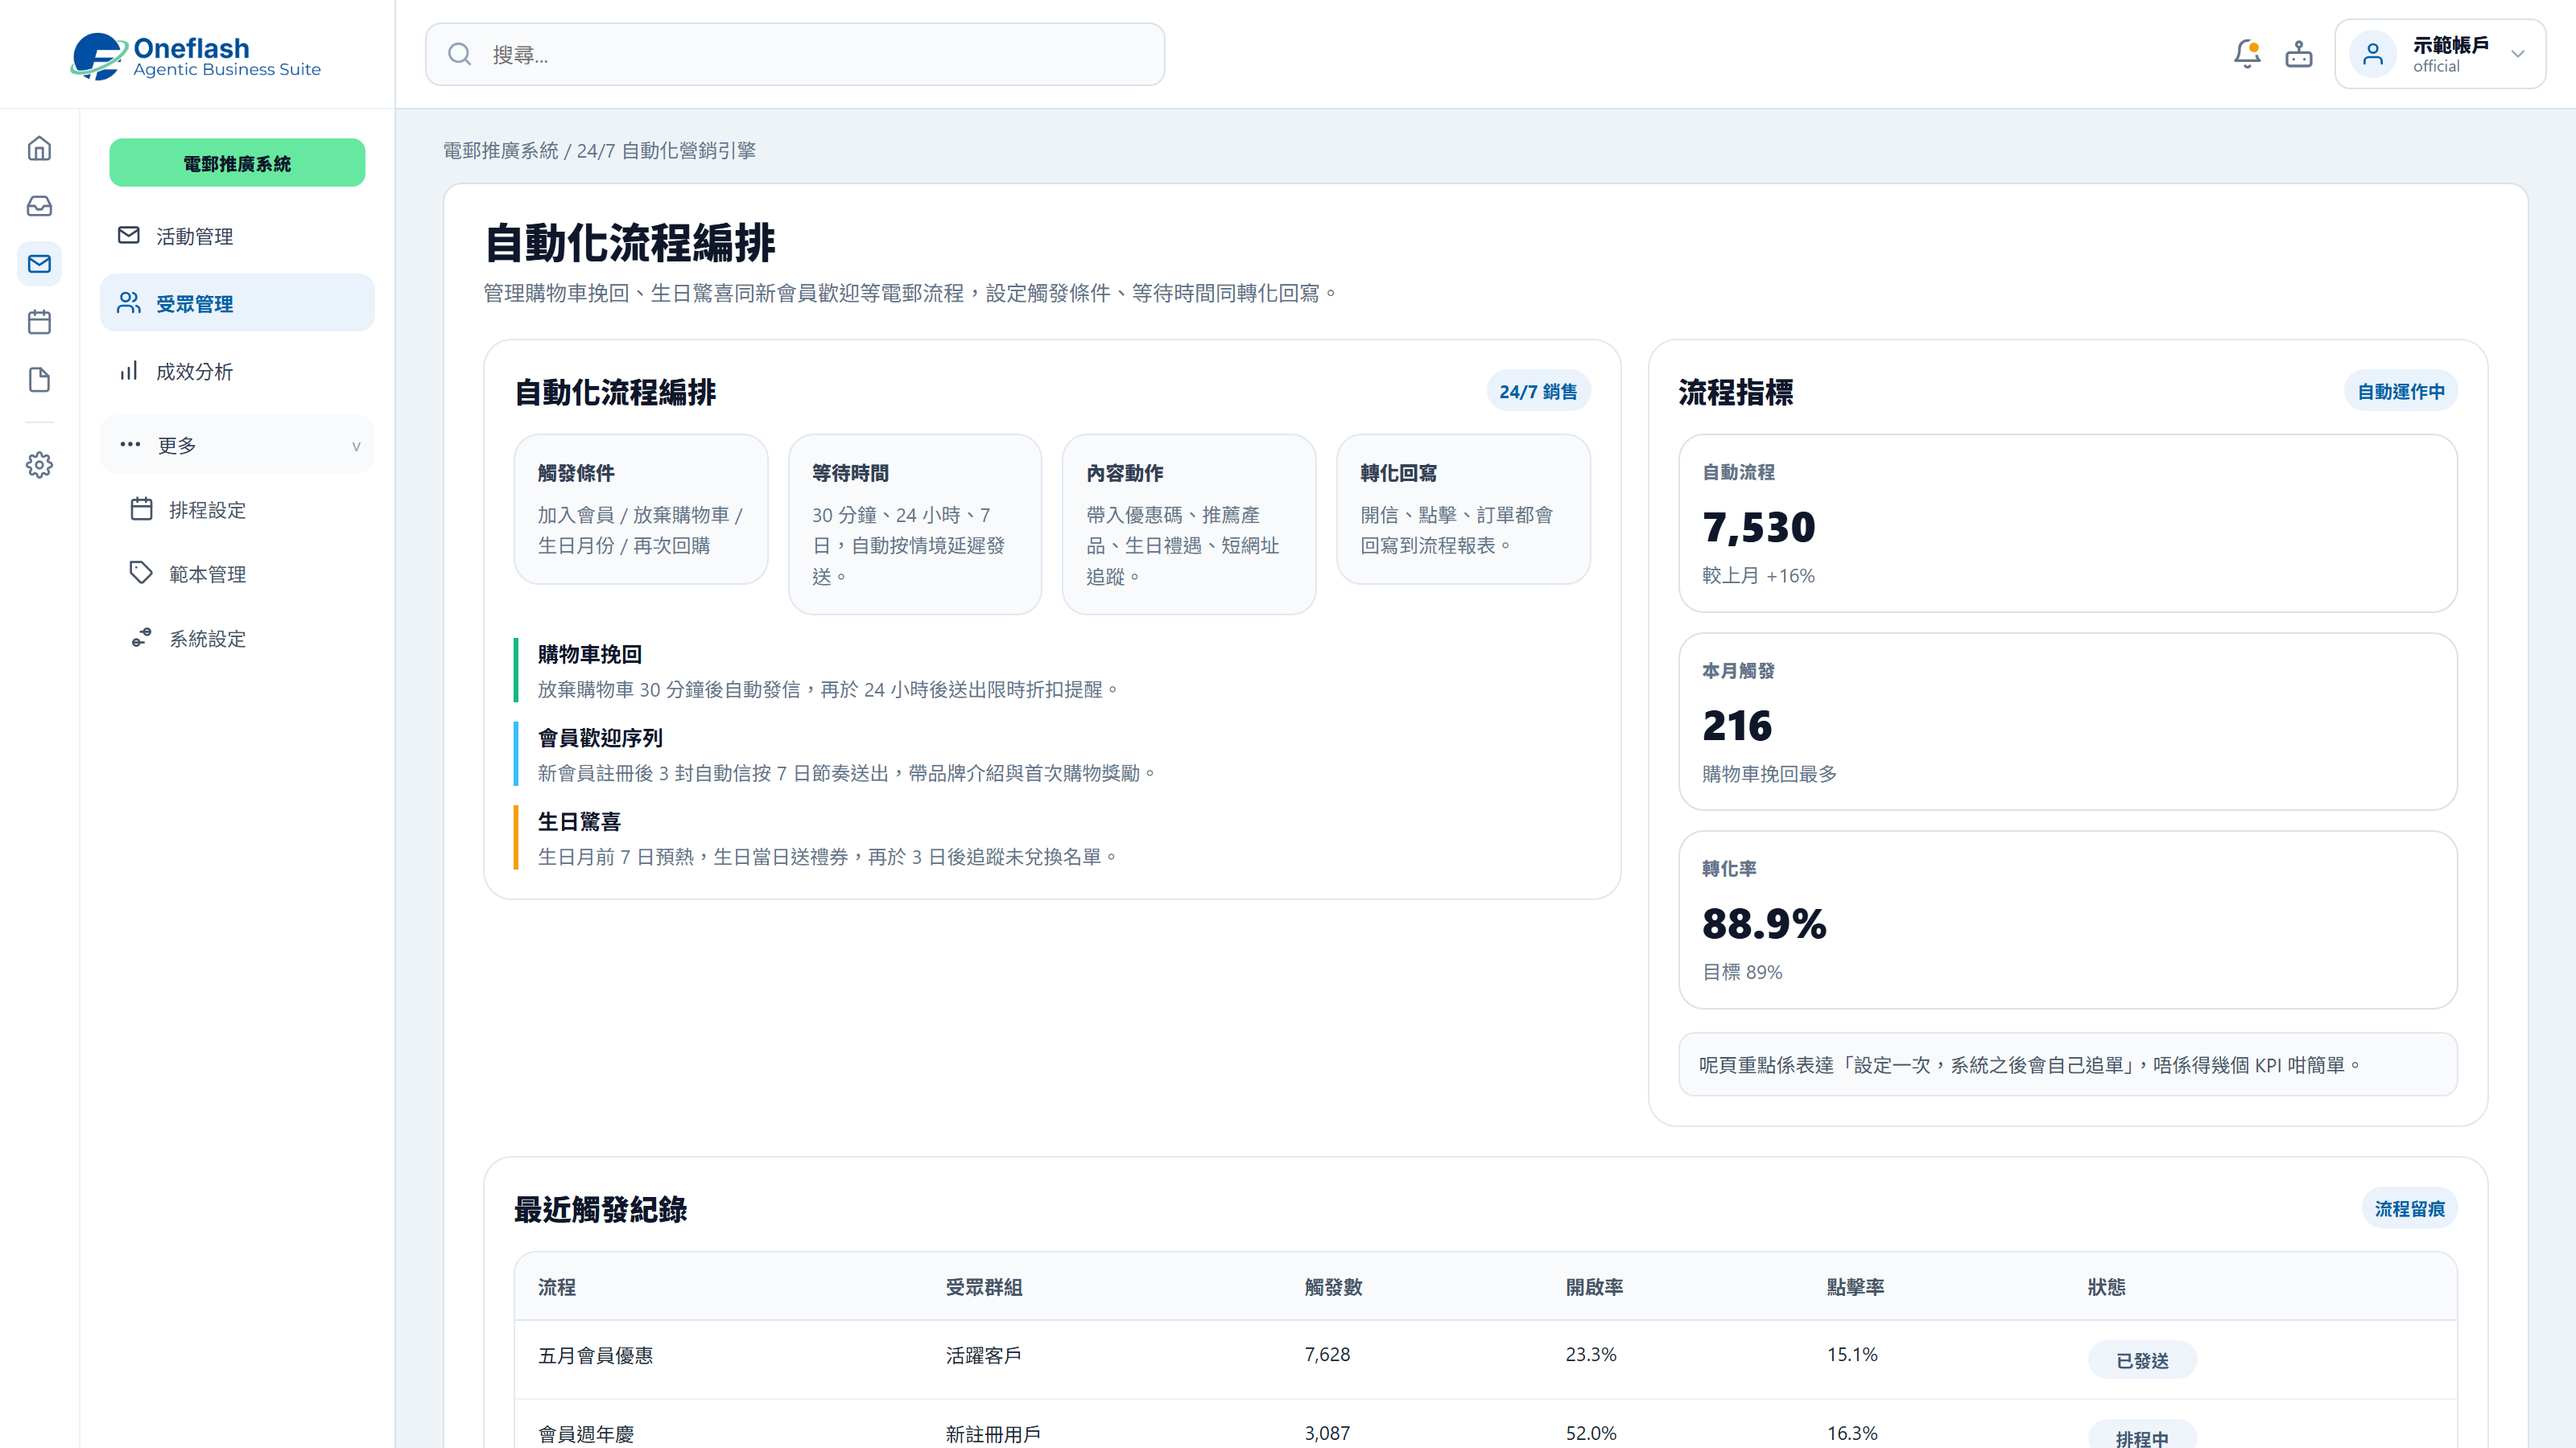Open 活動管理 menu item
The width and height of the screenshot is (2576, 1448).
(237, 236)
